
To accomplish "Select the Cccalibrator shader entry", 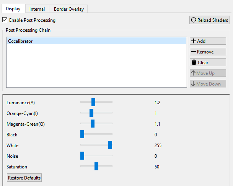I will 96,41.
